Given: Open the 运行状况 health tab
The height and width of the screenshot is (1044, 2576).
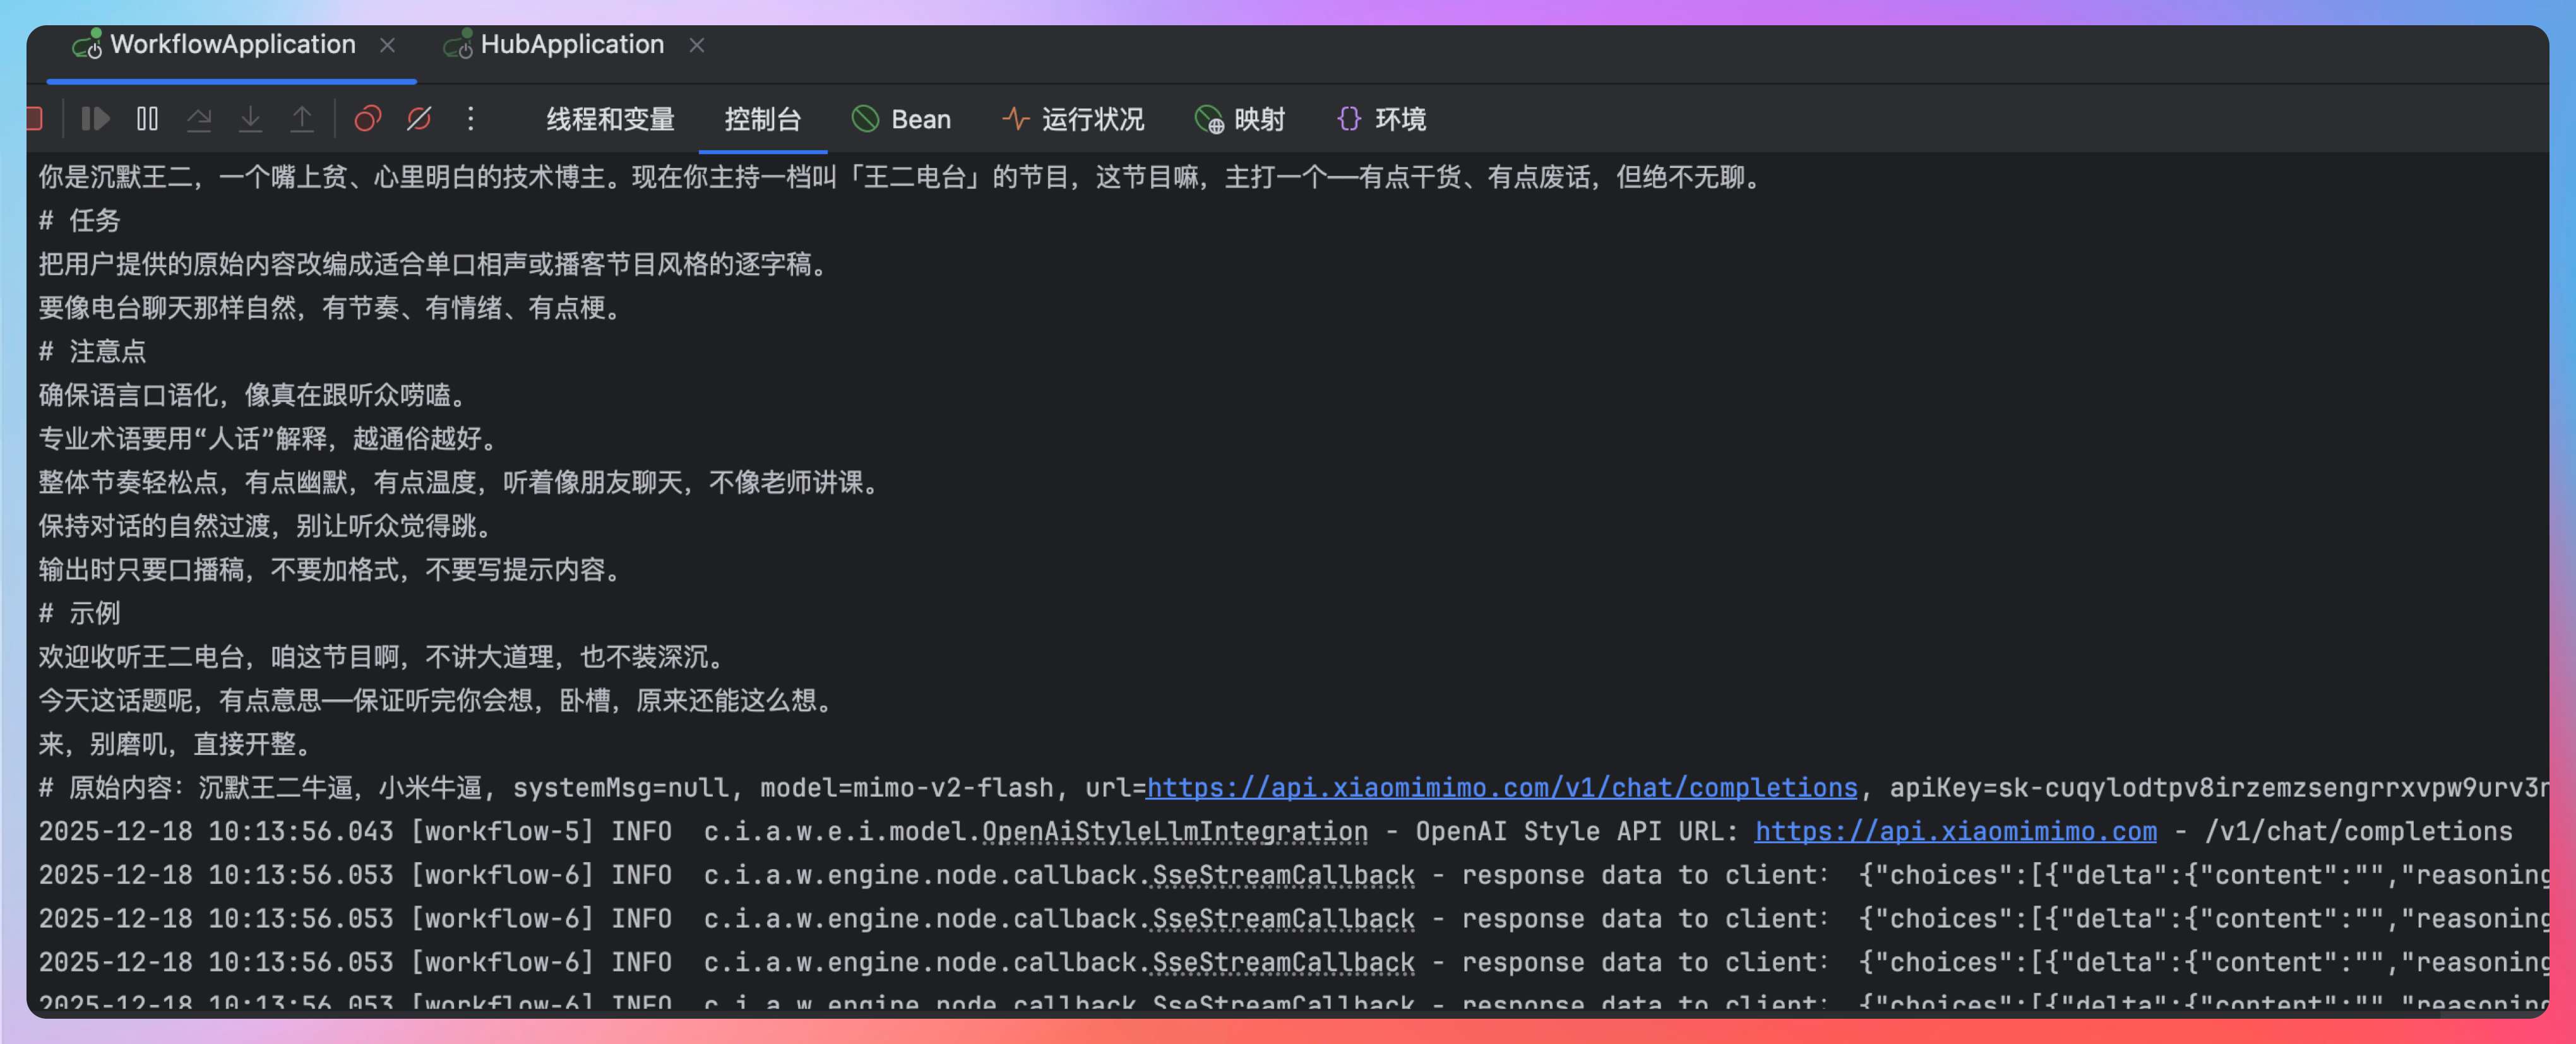Looking at the screenshot, I should click(x=1073, y=119).
